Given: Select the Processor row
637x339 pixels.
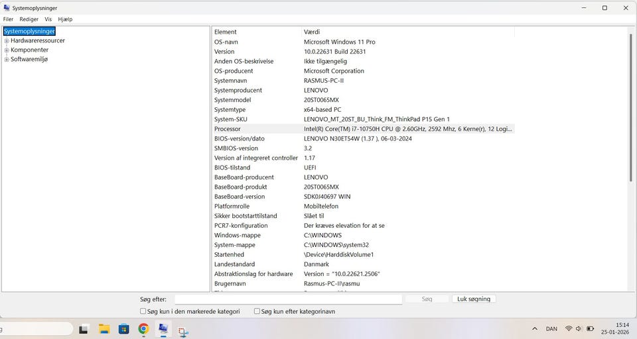Looking at the screenshot, I should coord(363,129).
